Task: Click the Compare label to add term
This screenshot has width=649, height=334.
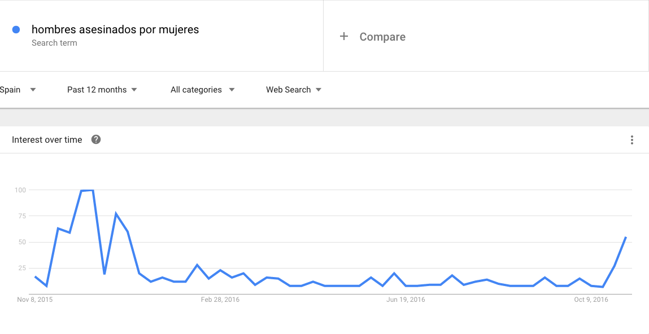Action: click(382, 37)
